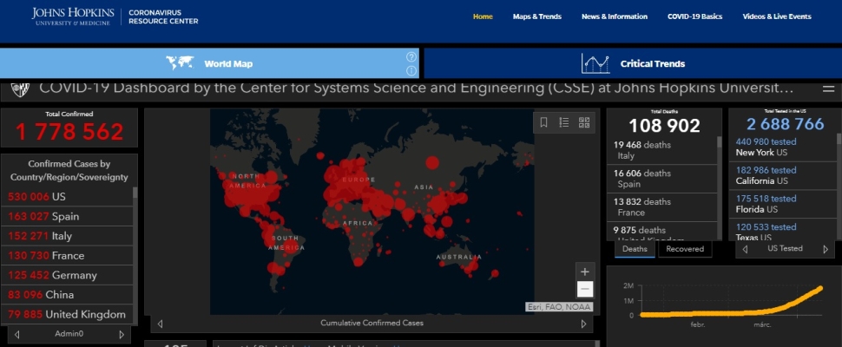Select the Recovered tab
Image resolution: width=842 pixels, height=347 pixels.
tap(685, 249)
